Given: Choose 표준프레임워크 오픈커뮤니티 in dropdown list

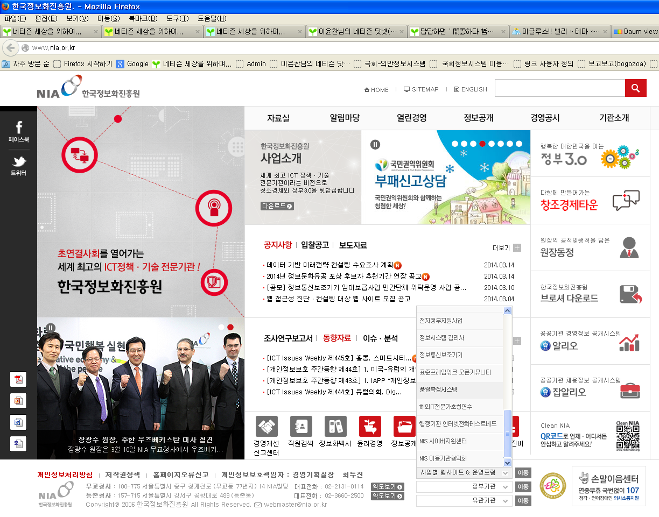Looking at the screenshot, I should 460,372.
